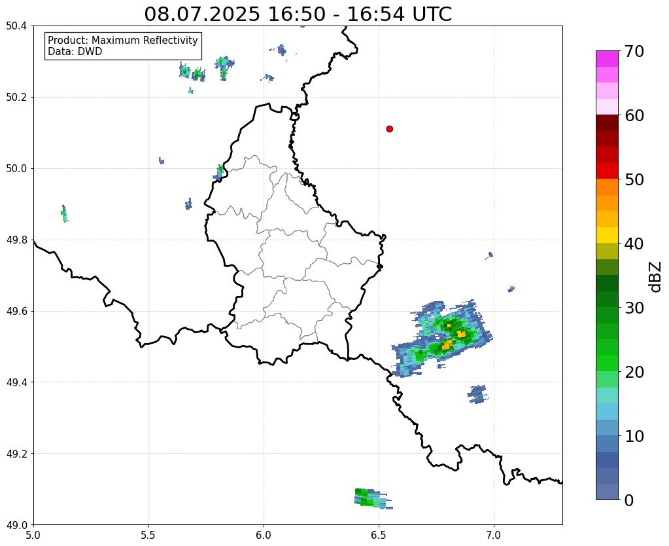
Task: Click the "Data: DWD" legend text
Action: (x=75, y=52)
